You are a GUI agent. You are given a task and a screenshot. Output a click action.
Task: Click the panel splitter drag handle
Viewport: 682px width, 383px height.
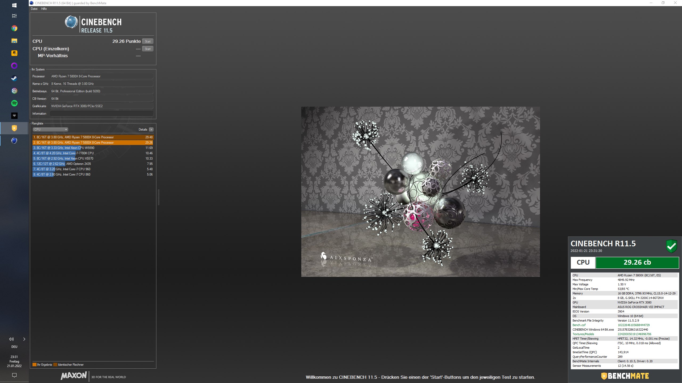159,197
